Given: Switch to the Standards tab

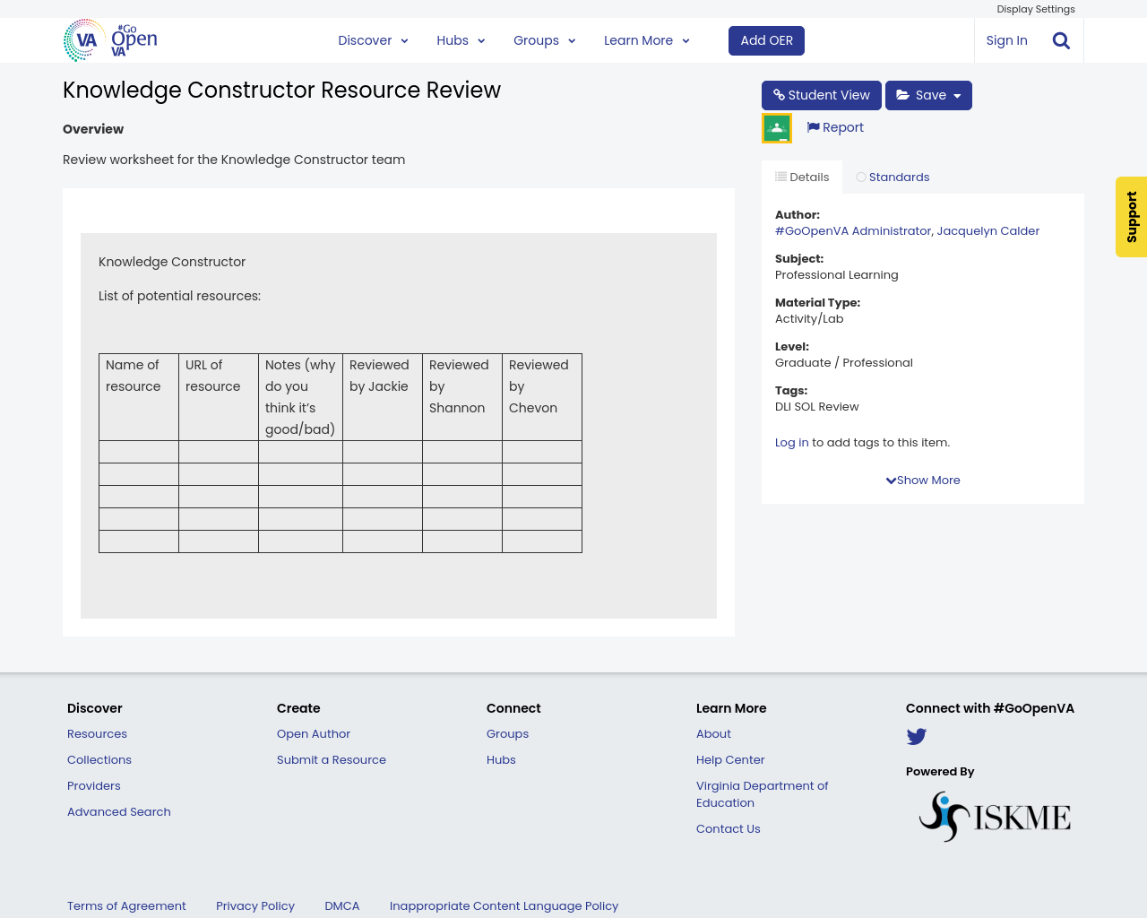Looking at the screenshot, I should 893,177.
